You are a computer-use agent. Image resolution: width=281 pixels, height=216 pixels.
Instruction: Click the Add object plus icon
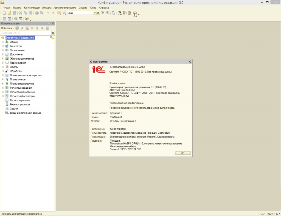(17, 28)
